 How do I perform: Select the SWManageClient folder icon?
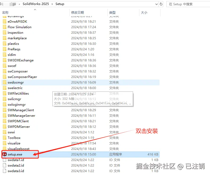(x=4, y=110)
